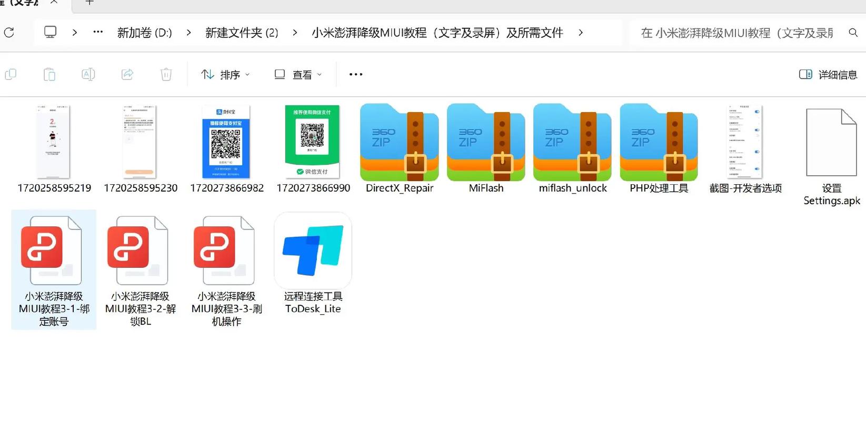Image resolution: width=866 pixels, height=421 pixels.
Task: Expand chevron after the current folder path
Action: pos(580,33)
